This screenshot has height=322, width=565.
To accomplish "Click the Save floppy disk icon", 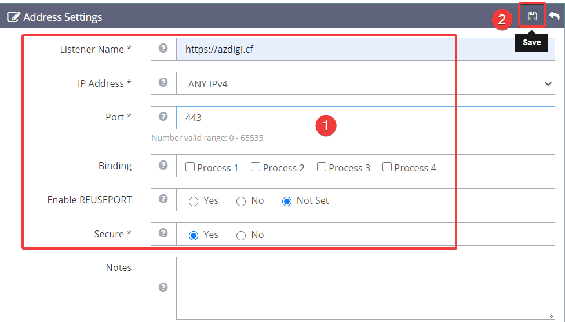I will coord(532,16).
